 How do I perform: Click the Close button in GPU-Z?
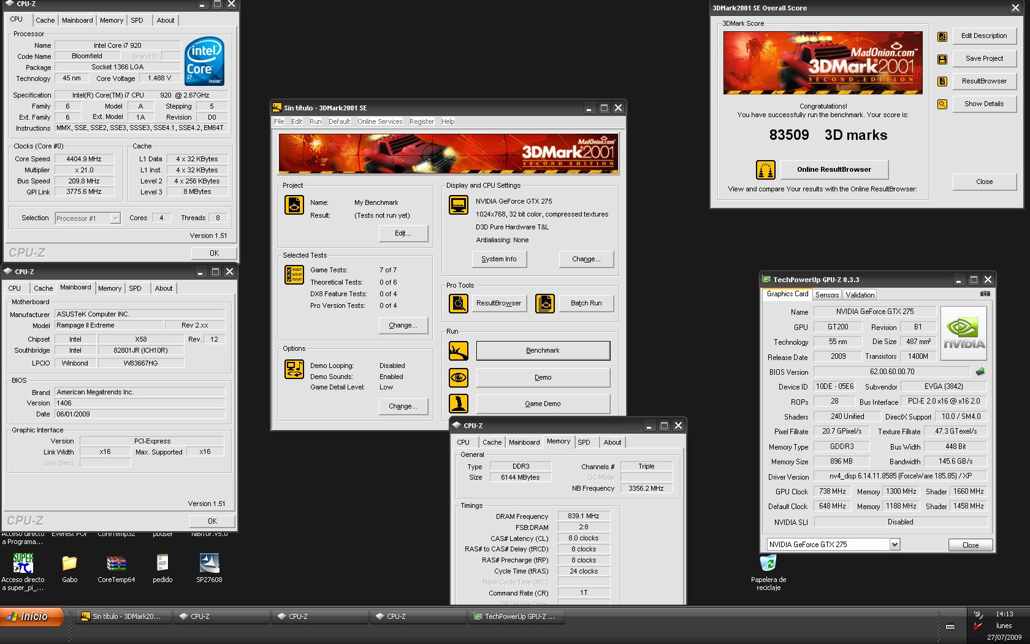[971, 545]
